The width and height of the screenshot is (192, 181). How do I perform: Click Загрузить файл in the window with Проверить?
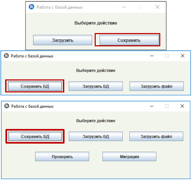pos(156,136)
